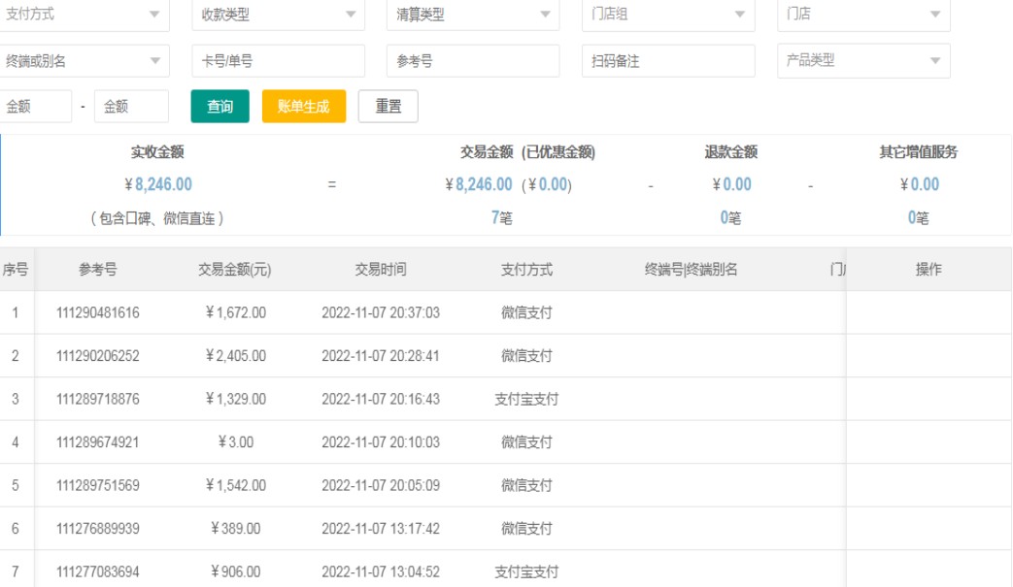Open the 清算类型 dropdown

click(473, 15)
